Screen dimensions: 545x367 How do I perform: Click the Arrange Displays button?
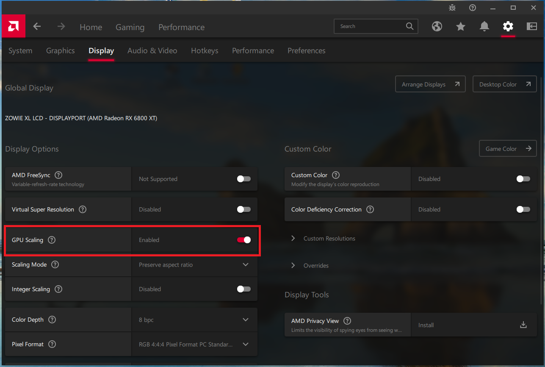point(430,84)
